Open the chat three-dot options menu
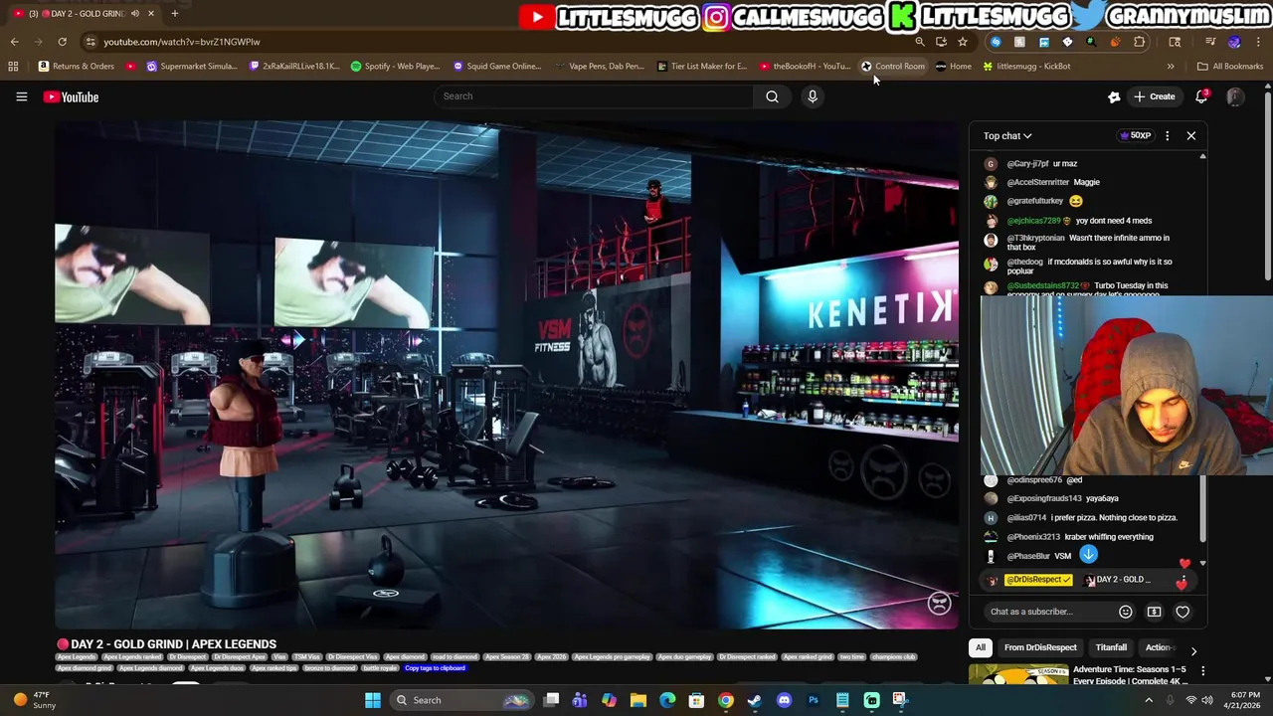The height and width of the screenshot is (716, 1273). click(x=1167, y=135)
